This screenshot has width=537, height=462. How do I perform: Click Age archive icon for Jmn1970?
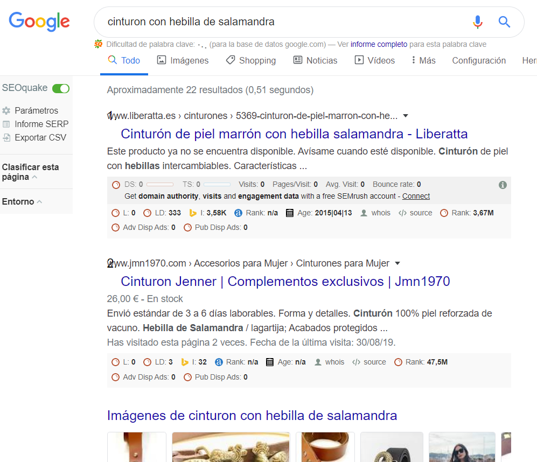tap(270, 362)
